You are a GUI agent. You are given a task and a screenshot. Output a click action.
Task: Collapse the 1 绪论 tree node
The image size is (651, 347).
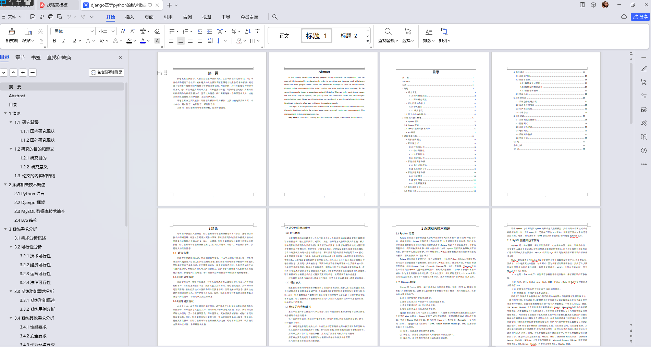coord(5,113)
